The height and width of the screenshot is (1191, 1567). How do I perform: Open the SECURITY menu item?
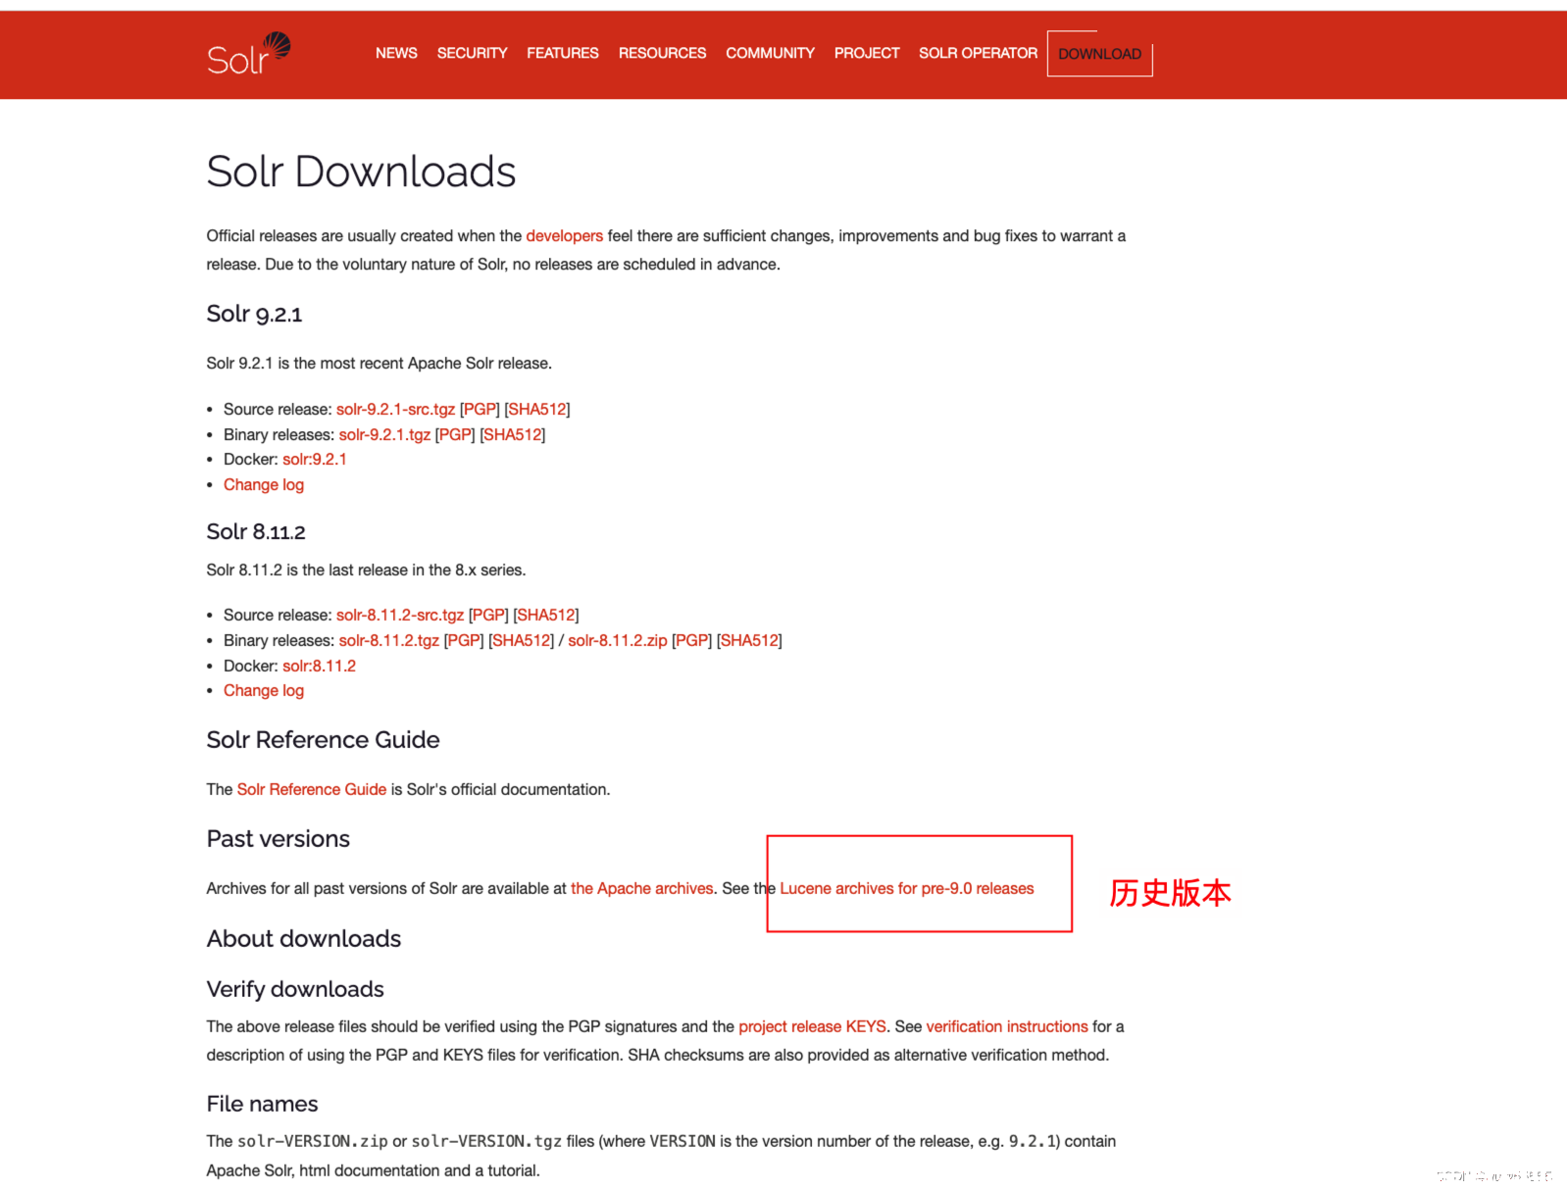[x=472, y=53]
